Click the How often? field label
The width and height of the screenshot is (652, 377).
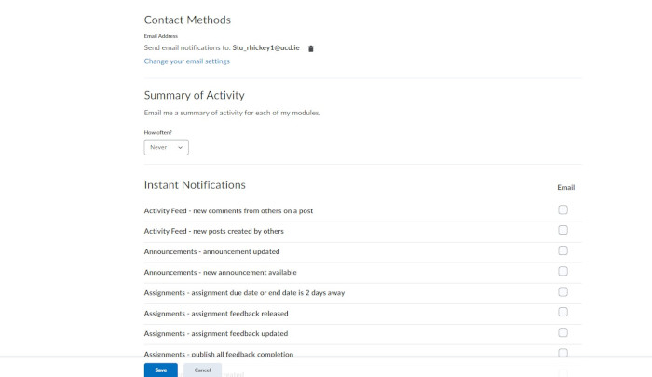158,132
